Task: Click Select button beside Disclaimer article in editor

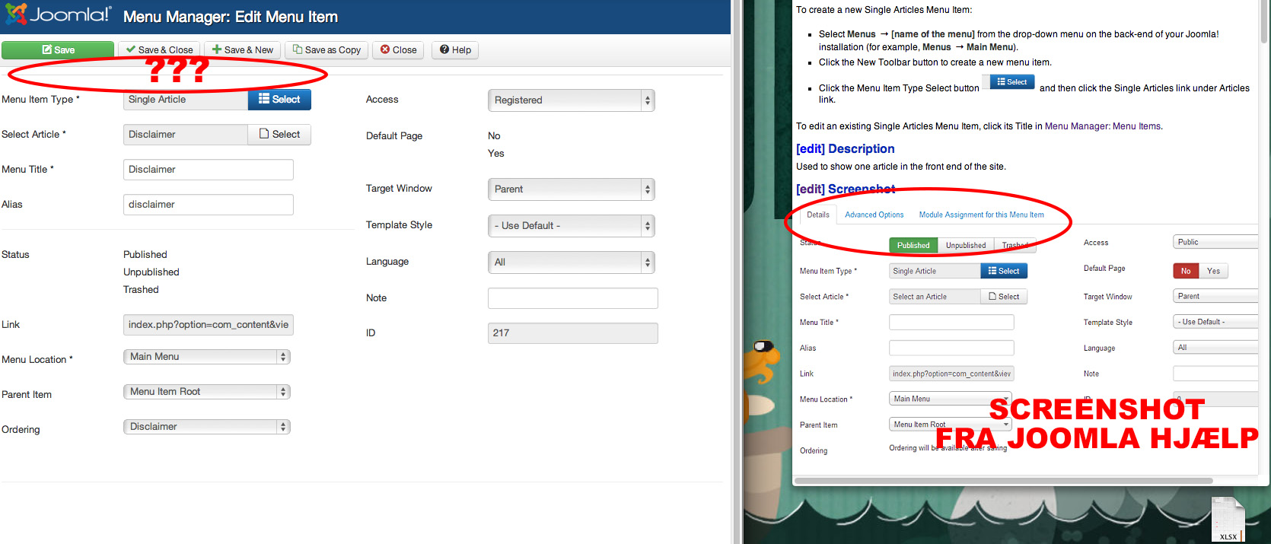Action: click(x=279, y=135)
